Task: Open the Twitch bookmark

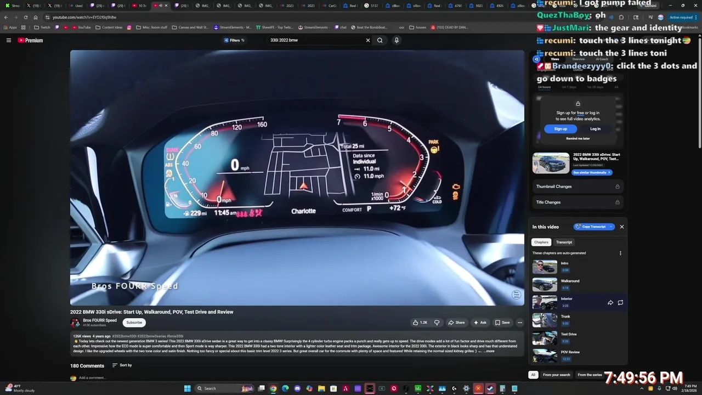Action: tap(42, 27)
